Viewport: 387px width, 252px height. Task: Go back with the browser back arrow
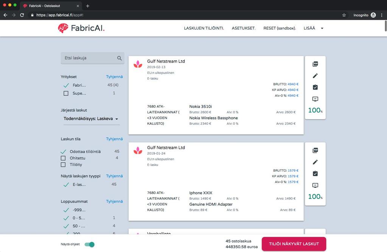tap(5, 15)
